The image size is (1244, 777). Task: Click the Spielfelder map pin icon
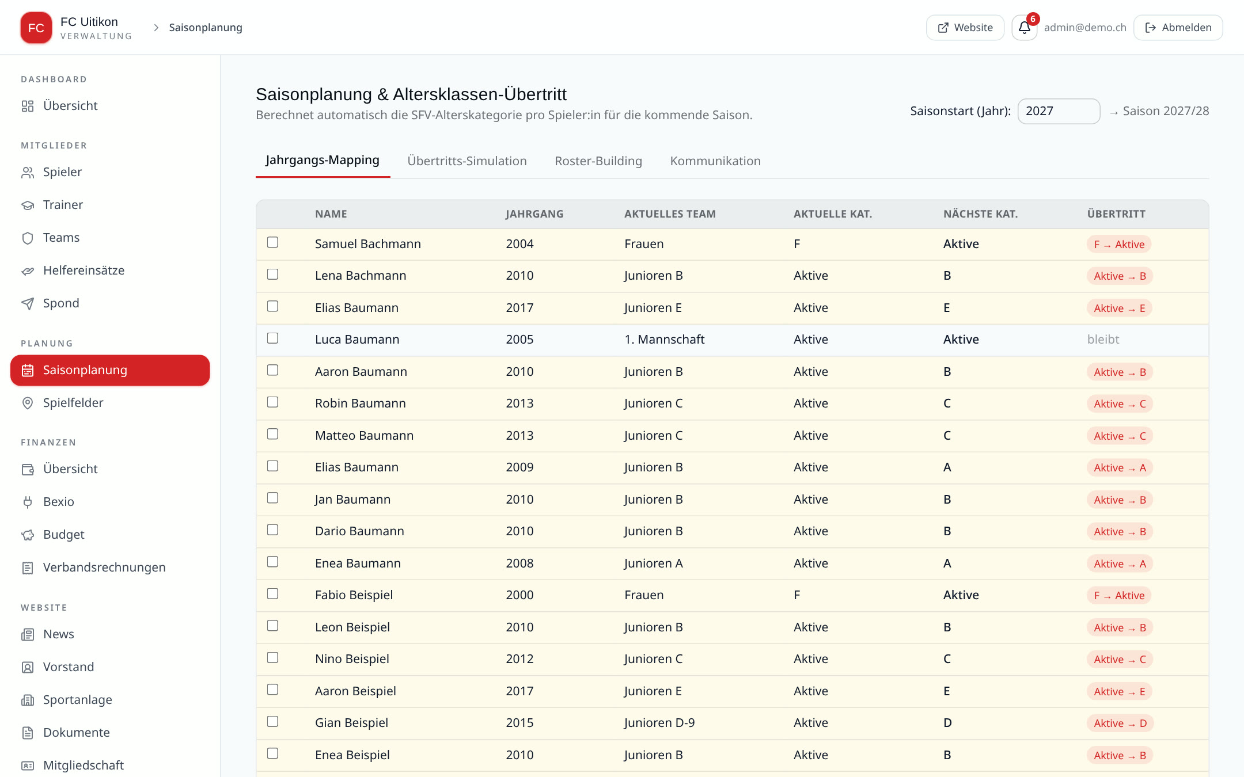pos(28,403)
